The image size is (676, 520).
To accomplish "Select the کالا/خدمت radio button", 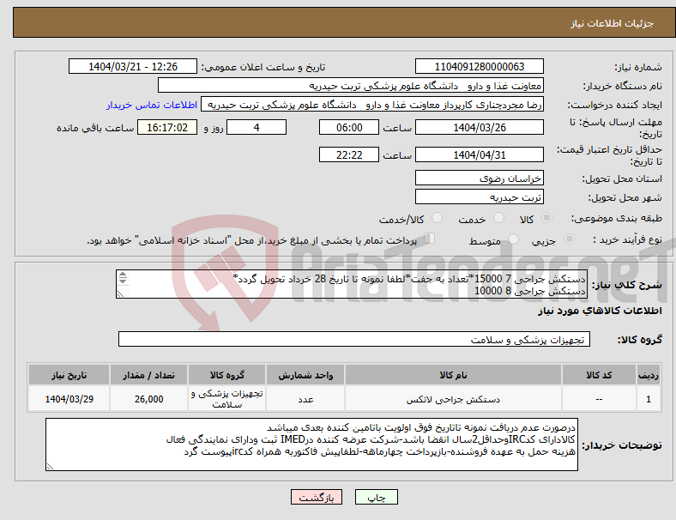I will [x=438, y=218].
